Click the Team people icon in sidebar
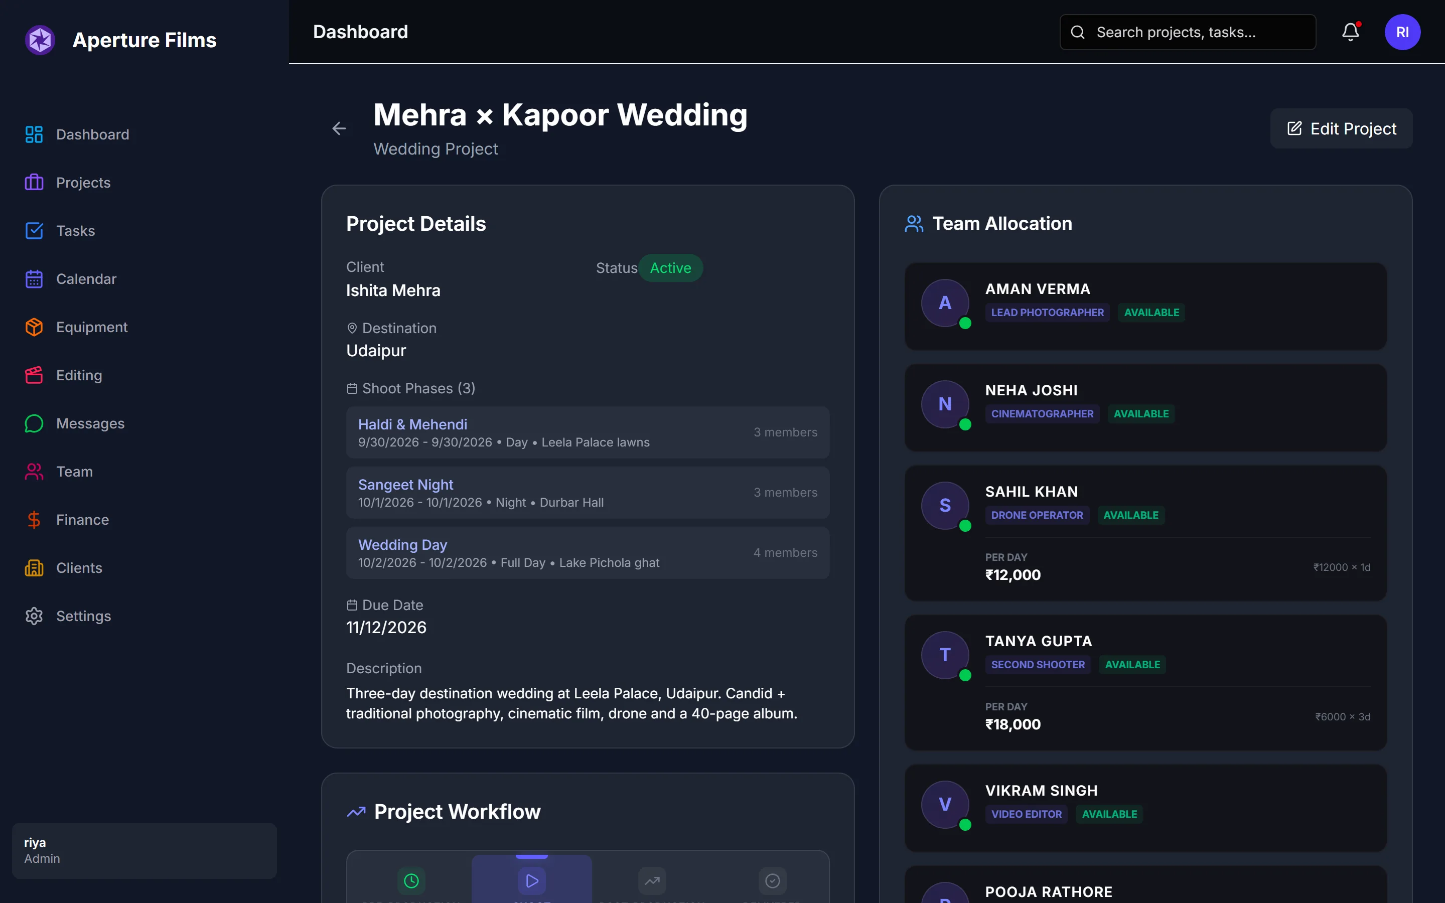This screenshot has width=1445, height=903. pos(34,472)
